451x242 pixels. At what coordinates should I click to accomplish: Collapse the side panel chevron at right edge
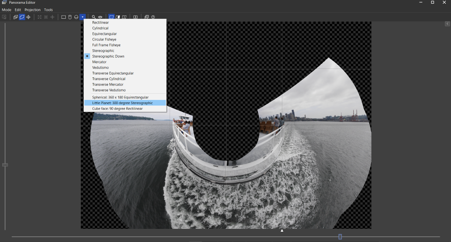click(447, 23)
